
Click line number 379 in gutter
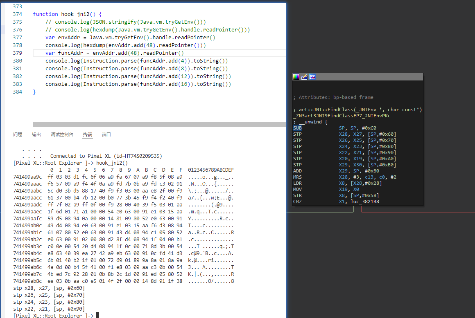pyautogui.click(x=18, y=53)
